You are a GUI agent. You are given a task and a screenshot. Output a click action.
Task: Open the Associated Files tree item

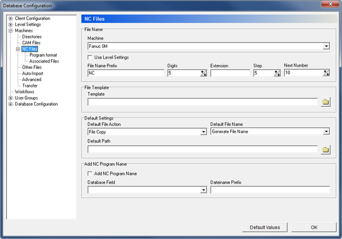44,61
